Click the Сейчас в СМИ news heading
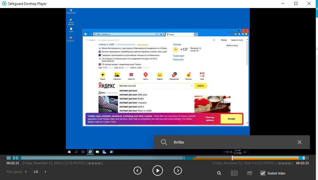Viewport: 318px width, 180px height. point(106,44)
